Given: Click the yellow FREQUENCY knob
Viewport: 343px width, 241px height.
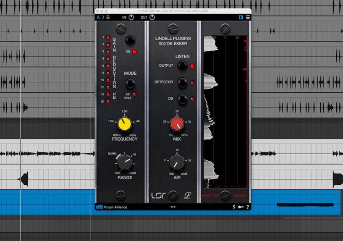Looking at the screenshot, I should [124, 124].
